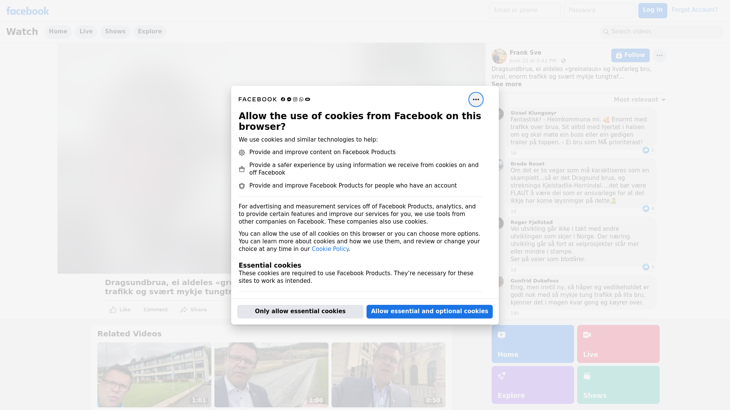Click the 19h timestamp on Gunfrid's comment
730x410 pixels.
[515, 313]
